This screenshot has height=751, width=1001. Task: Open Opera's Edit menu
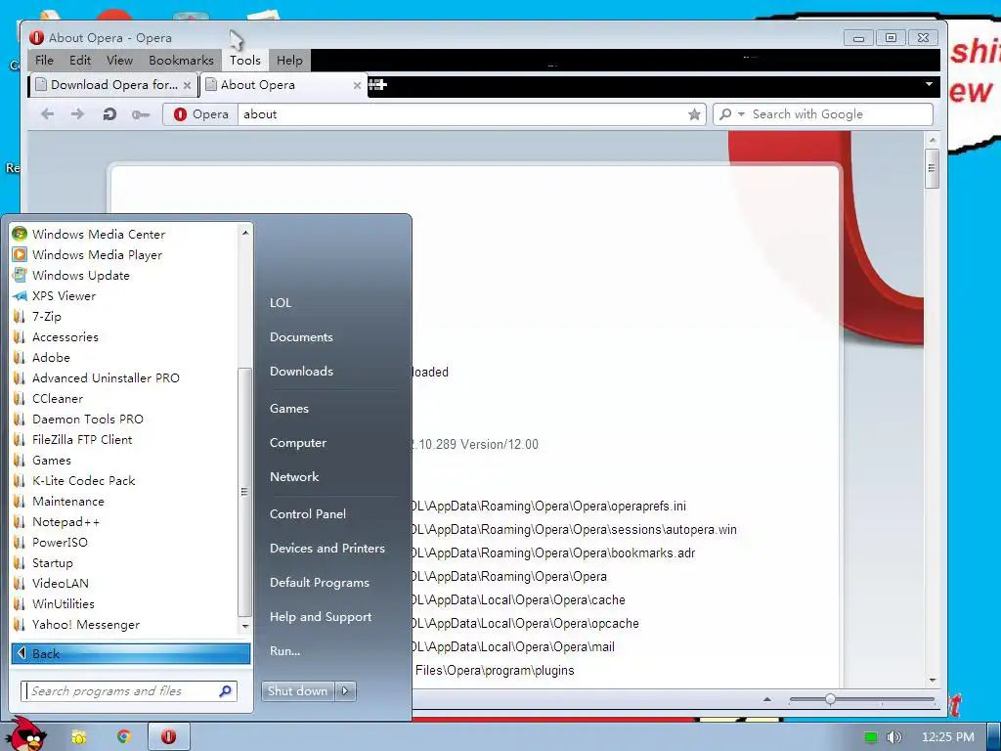[x=80, y=60]
